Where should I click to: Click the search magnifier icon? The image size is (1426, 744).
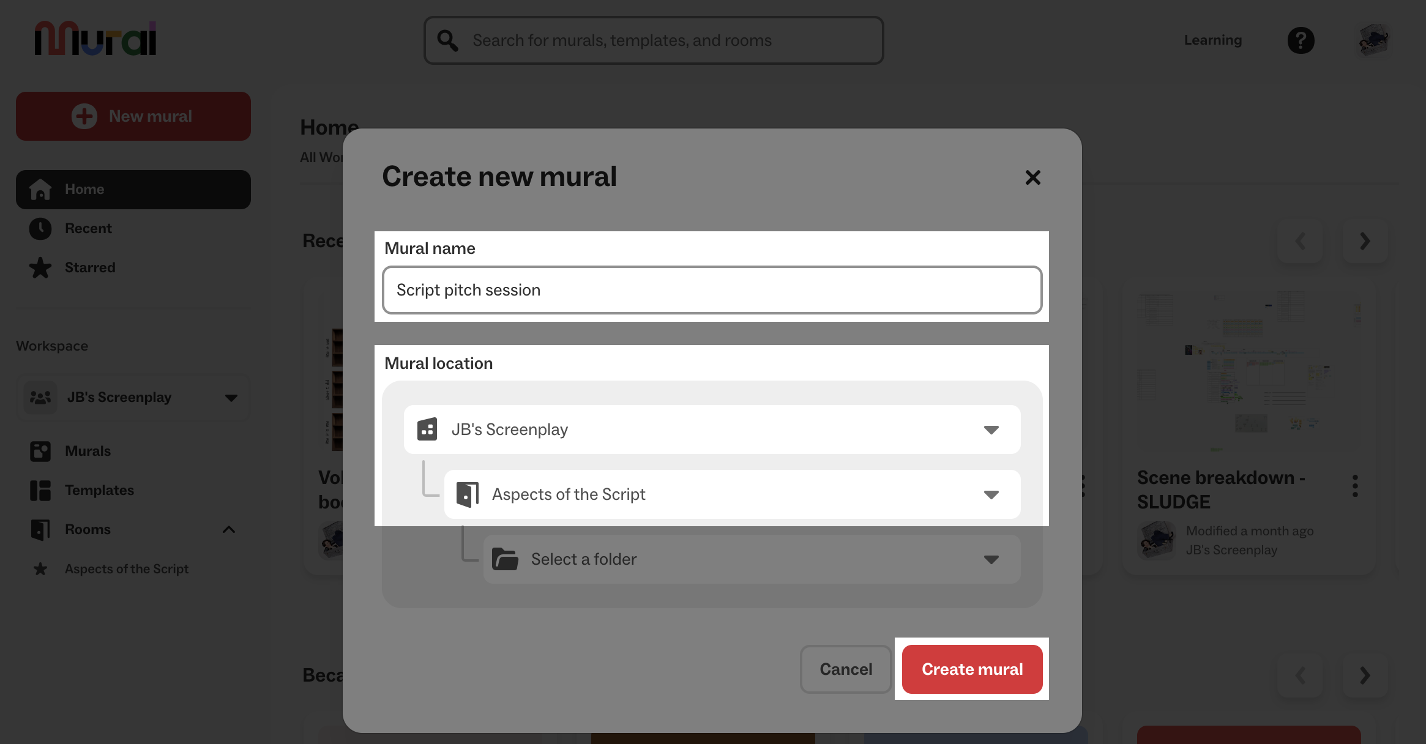click(447, 40)
